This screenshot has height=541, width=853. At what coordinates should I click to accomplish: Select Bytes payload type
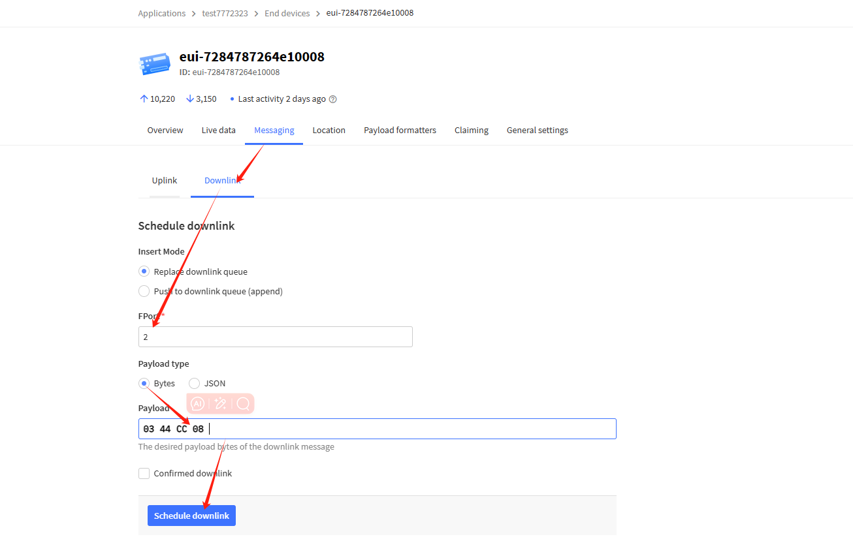pyautogui.click(x=144, y=383)
